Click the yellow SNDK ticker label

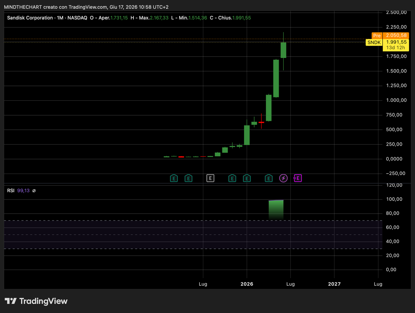(x=375, y=42)
